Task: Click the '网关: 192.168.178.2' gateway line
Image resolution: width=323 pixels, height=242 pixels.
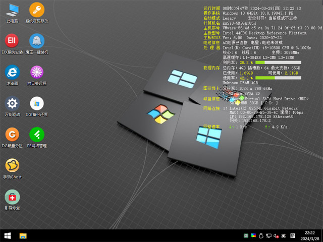Action: (250, 120)
